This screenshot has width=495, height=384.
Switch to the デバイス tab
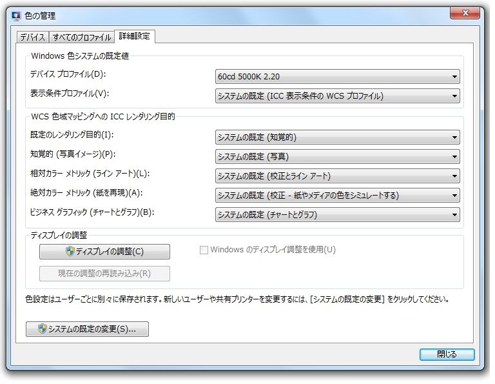coord(33,37)
